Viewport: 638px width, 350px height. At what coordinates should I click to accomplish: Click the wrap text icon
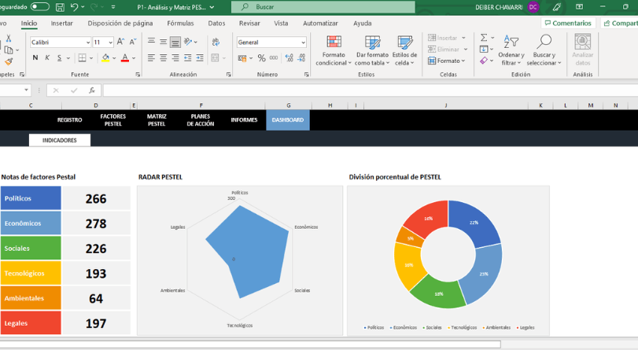216,42
